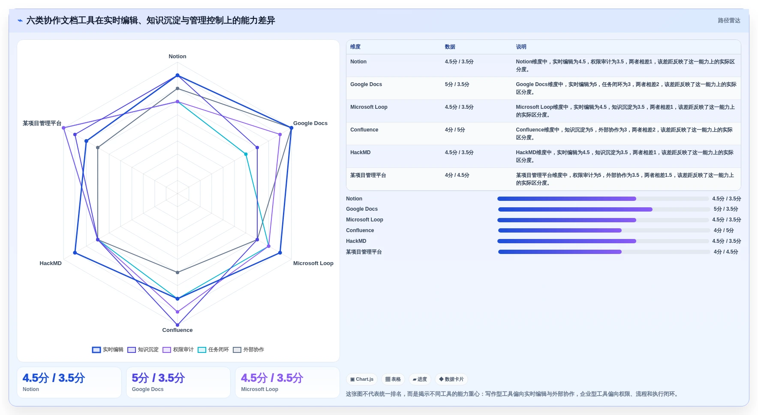Click the Confluence description cell in table

pos(626,134)
